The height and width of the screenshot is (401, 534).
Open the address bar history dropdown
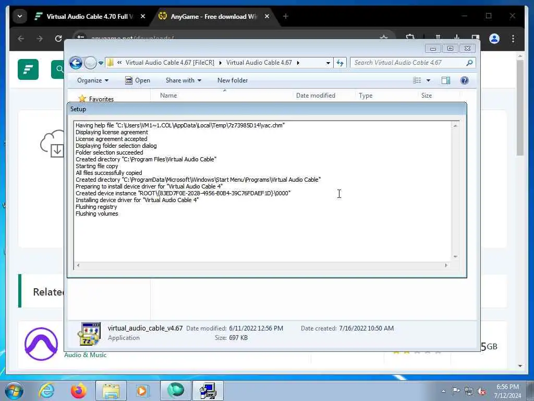pos(328,63)
